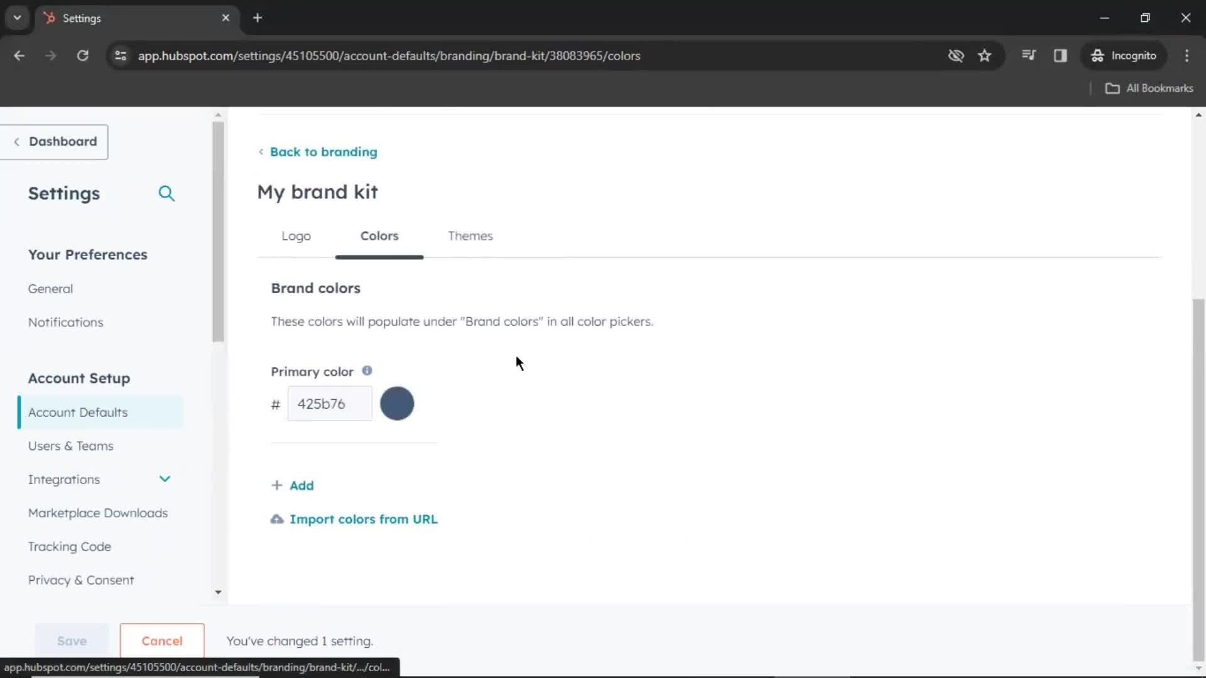Viewport: 1206px width, 678px height.
Task: Click the bookmark star icon in address bar
Action: (x=984, y=55)
